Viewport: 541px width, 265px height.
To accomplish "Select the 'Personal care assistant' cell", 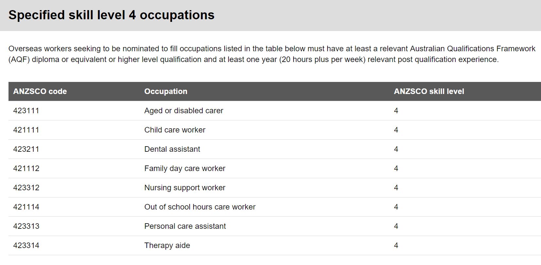I will (185, 226).
